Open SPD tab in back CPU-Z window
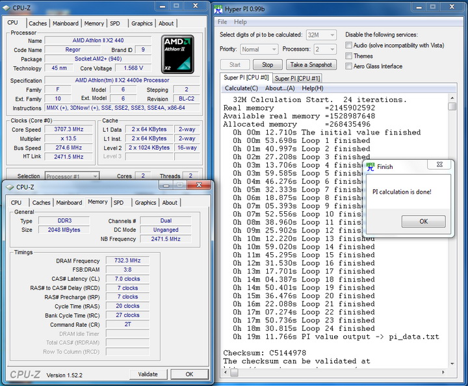468x386 pixels. pyautogui.click(x=115, y=23)
